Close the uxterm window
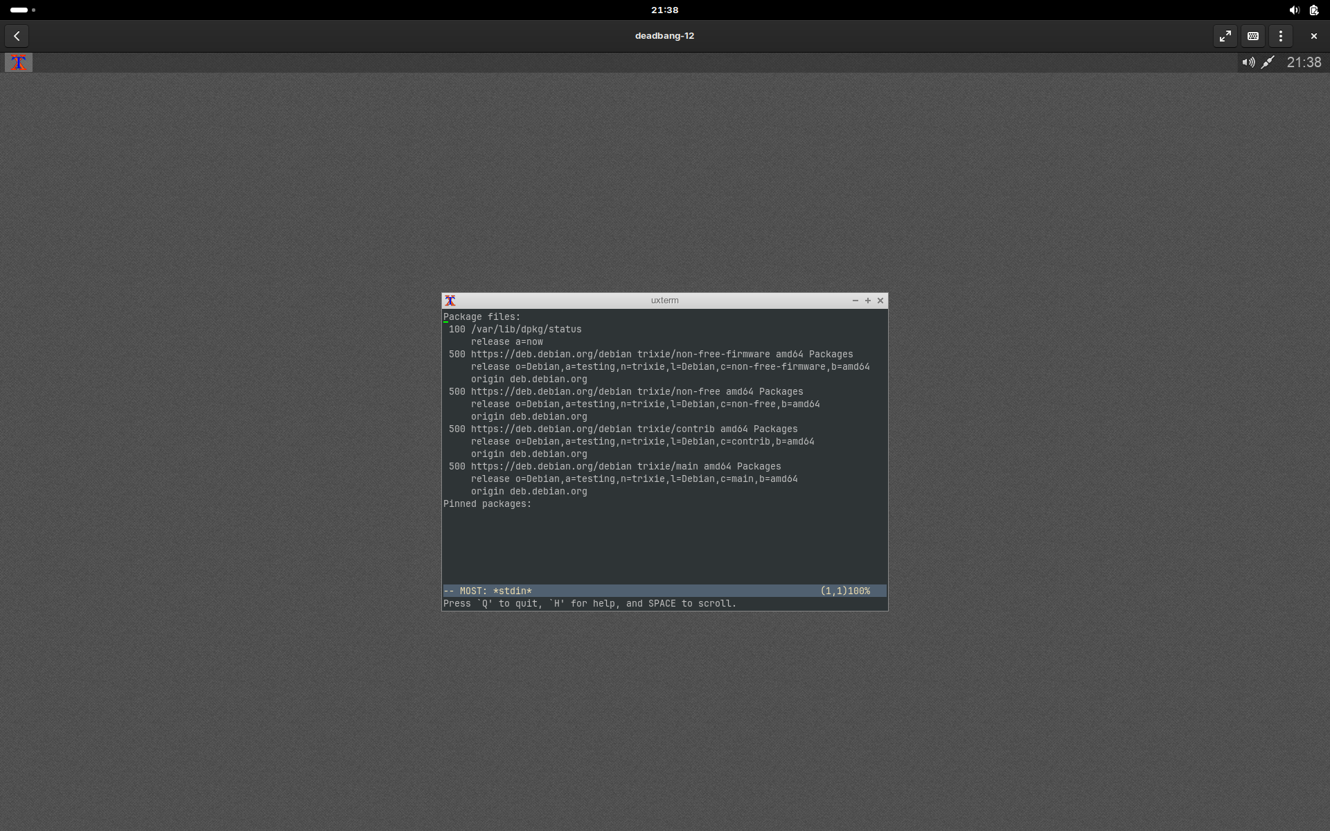The width and height of the screenshot is (1330, 831). click(x=880, y=301)
